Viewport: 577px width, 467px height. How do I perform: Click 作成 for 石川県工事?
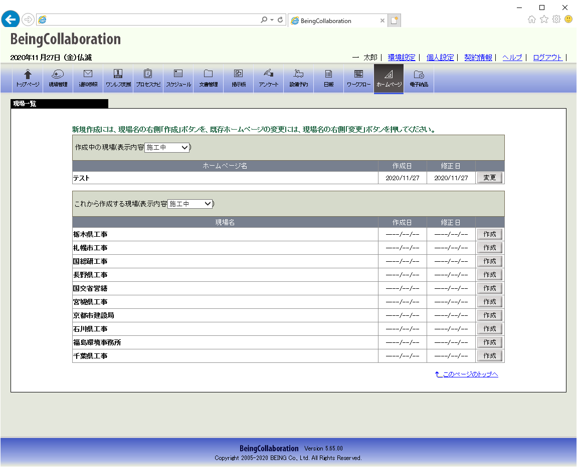pyautogui.click(x=490, y=329)
